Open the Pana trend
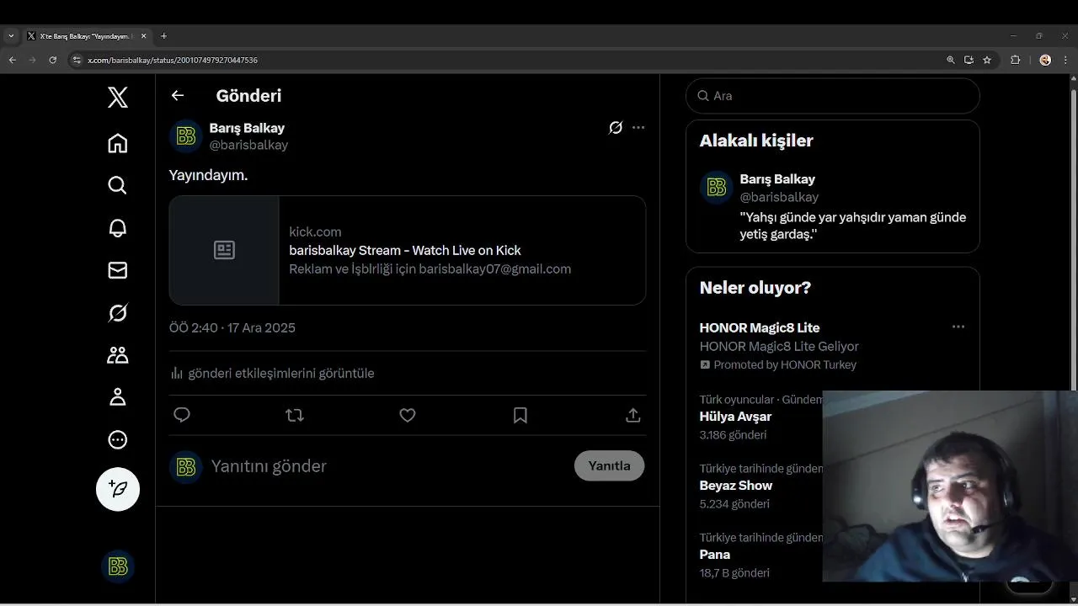 [x=715, y=555]
